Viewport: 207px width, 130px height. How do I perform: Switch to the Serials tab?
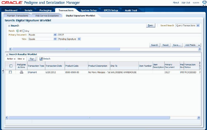tap(28, 10)
